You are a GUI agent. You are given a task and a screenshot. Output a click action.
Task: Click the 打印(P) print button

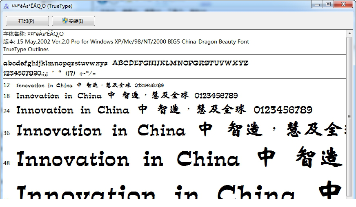[x=27, y=21]
